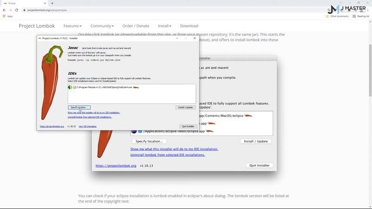
Task: Go to the Project Lombok home link
Action: pyautogui.click(x=37, y=26)
